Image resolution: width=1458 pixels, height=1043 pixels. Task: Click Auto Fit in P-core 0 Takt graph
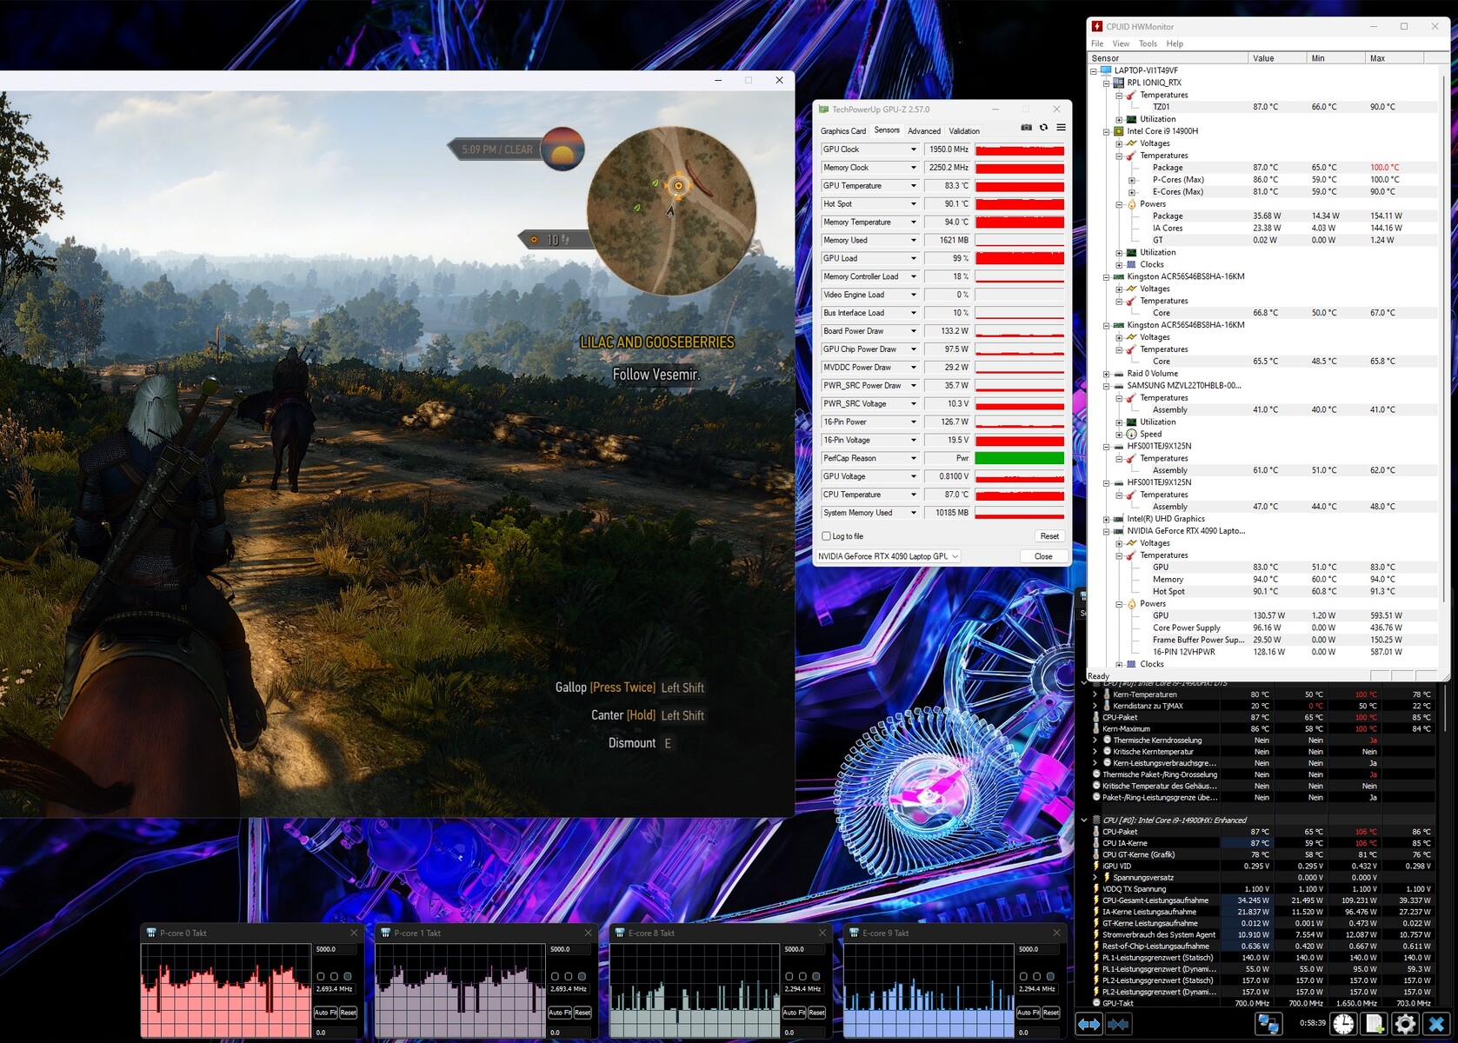click(325, 1013)
